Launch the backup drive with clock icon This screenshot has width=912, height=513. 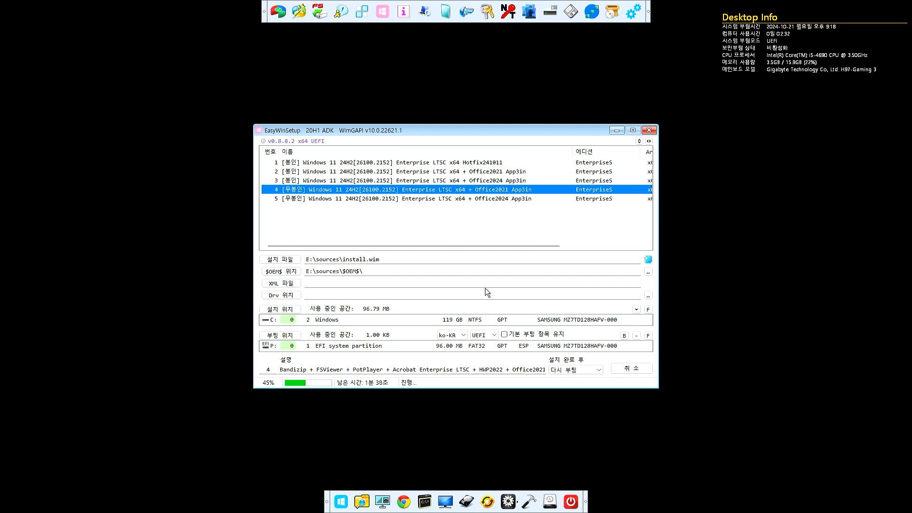coord(550,502)
